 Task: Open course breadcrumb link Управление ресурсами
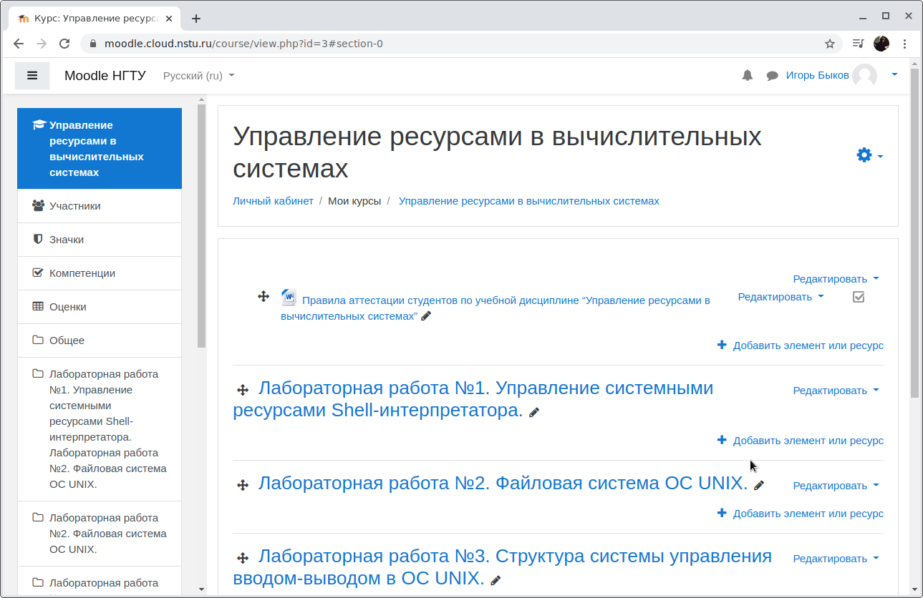pos(528,201)
